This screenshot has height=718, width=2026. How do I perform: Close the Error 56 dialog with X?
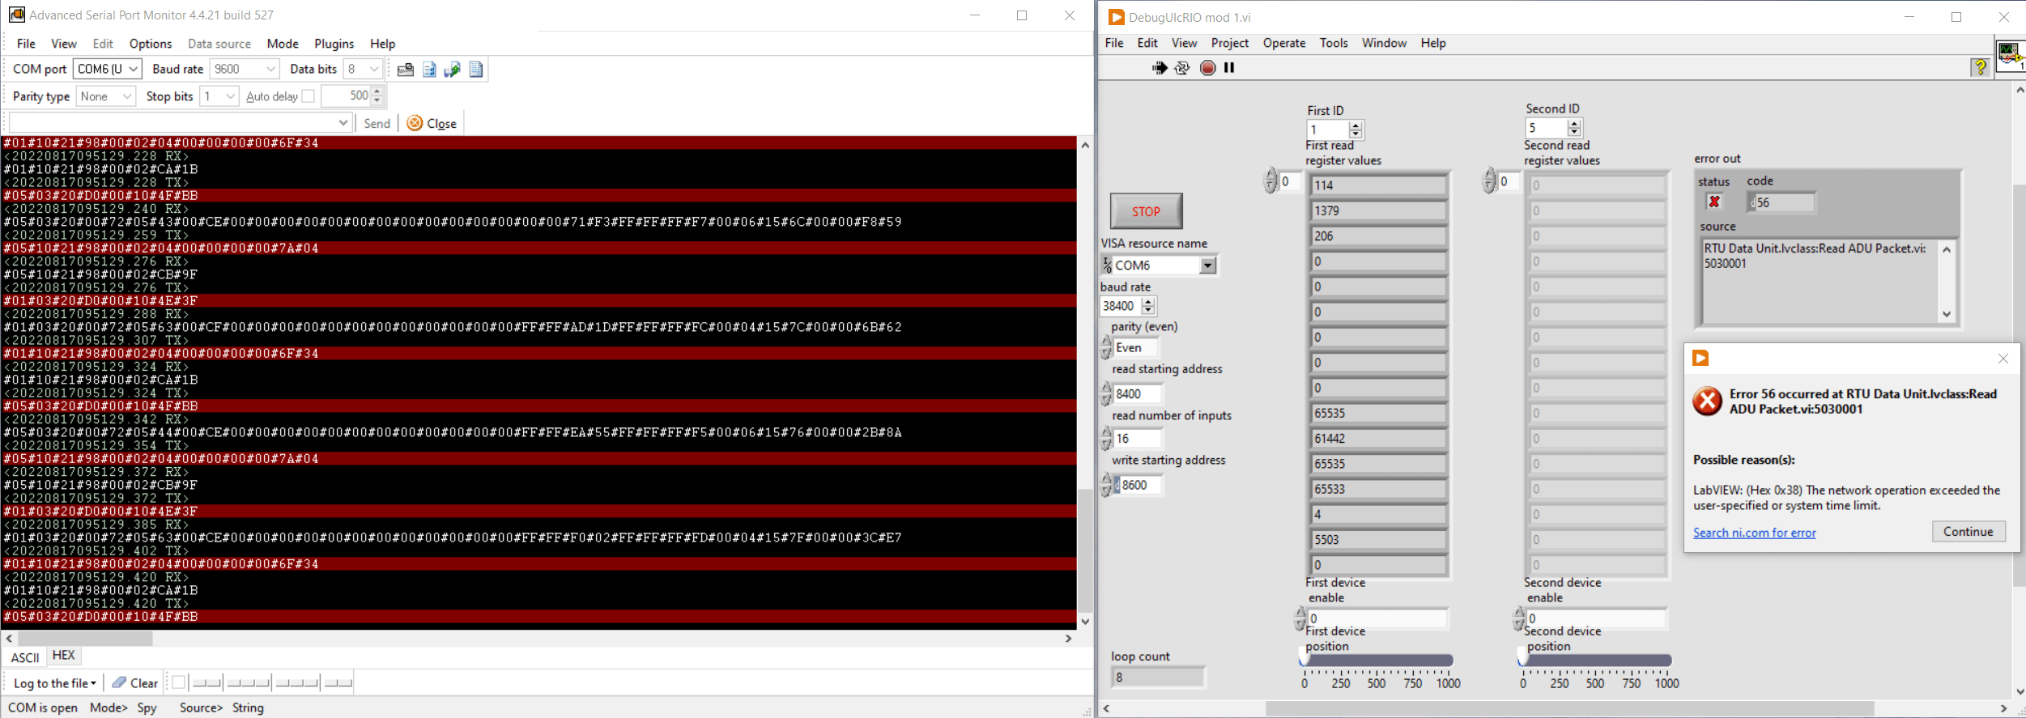(2003, 359)
